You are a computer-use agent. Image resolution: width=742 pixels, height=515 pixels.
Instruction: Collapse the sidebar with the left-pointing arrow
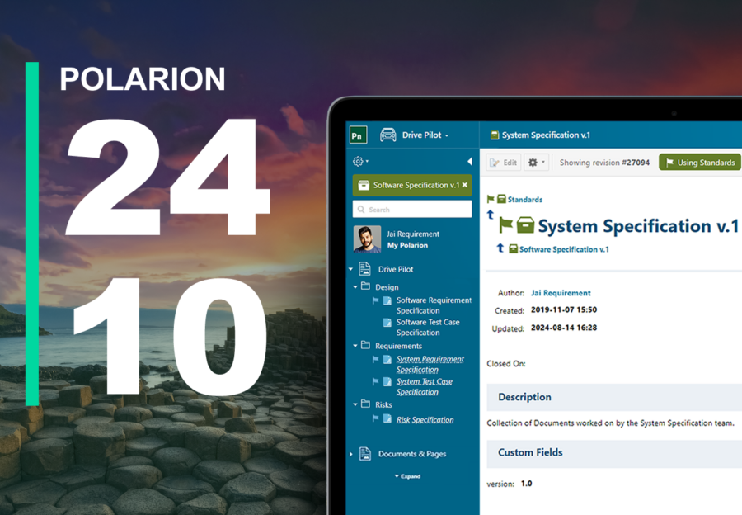[471, 159]
